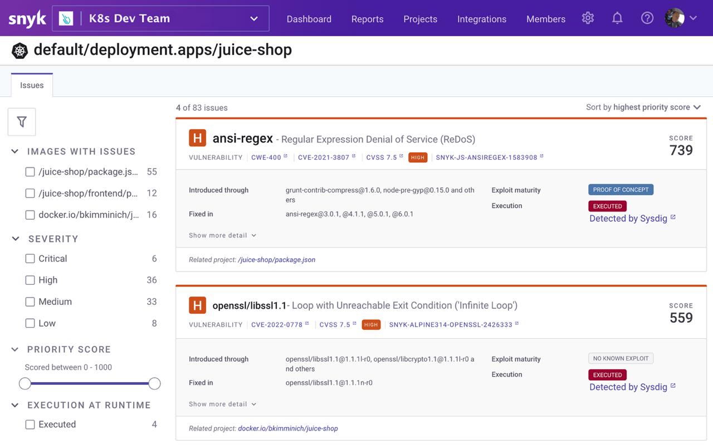Screen dimensions: 713x445
Task: Click the filter funnel icon
Action: click(22, 122)
